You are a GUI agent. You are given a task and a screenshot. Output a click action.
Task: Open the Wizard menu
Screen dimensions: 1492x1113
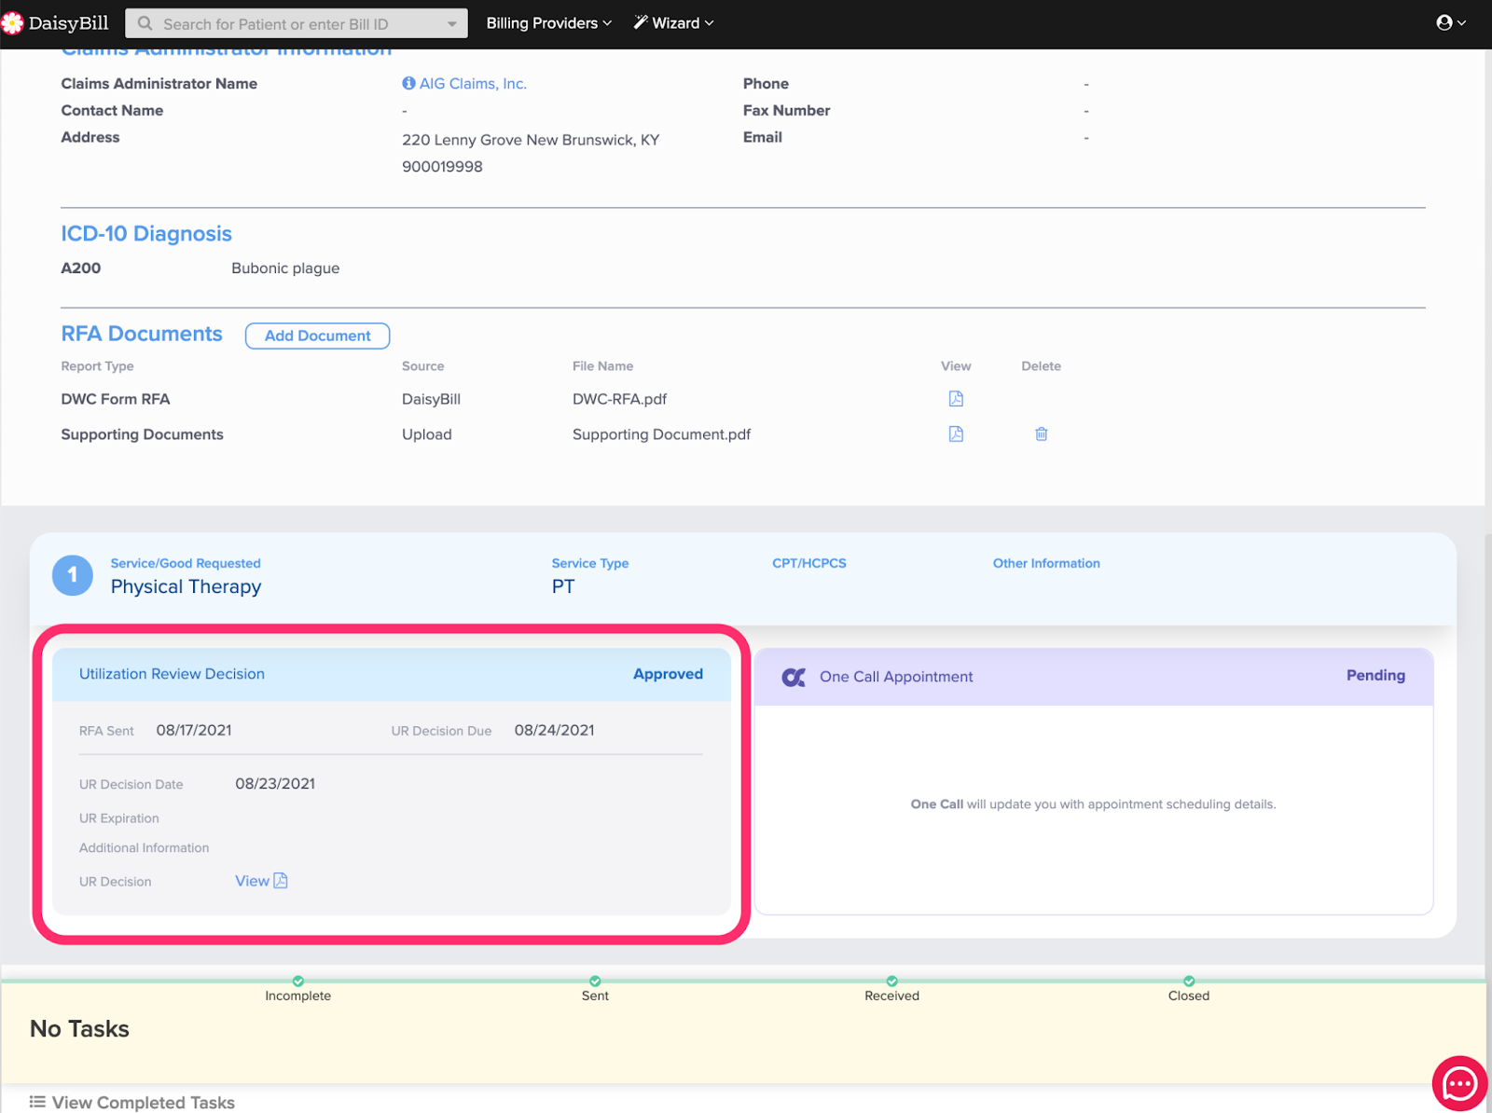673,23
